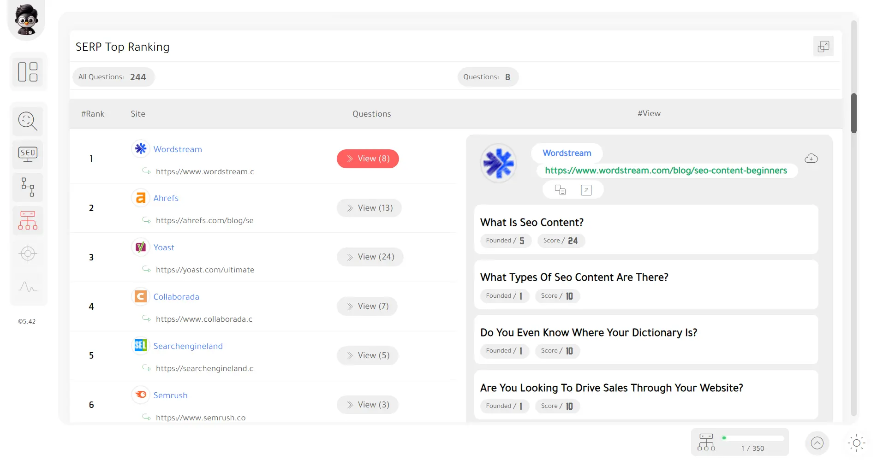Open the Semrush site link
Screen dimensions: 877x460
pos(170,395)
